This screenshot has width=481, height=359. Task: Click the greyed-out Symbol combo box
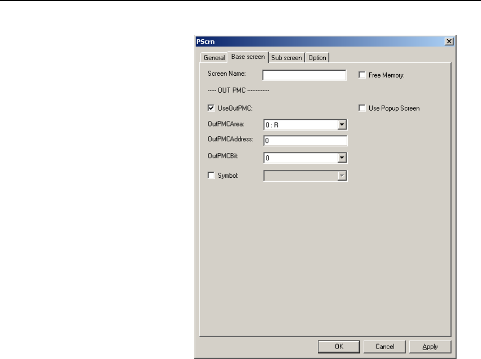coord(305,176)
